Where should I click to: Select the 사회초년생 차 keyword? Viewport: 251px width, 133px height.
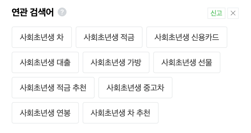click(42, 37)
